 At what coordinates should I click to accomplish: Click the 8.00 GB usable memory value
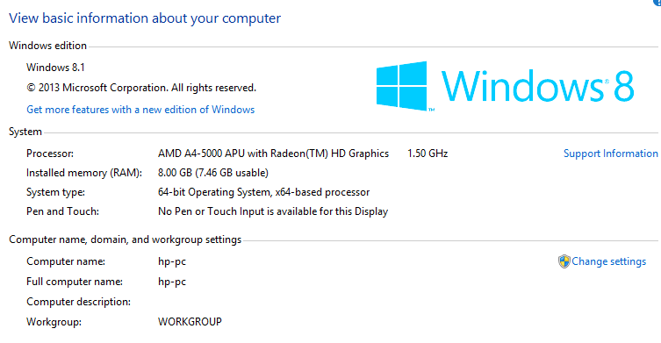pos(213,173)
